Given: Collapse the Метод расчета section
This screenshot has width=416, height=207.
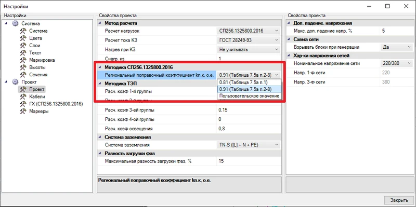Looking at the screenshot, I should click(100, 23).
